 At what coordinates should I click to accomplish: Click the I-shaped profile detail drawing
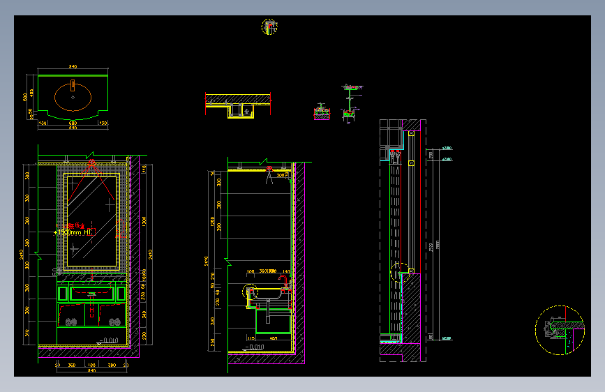pyautogui.click(x=350, y=103)
